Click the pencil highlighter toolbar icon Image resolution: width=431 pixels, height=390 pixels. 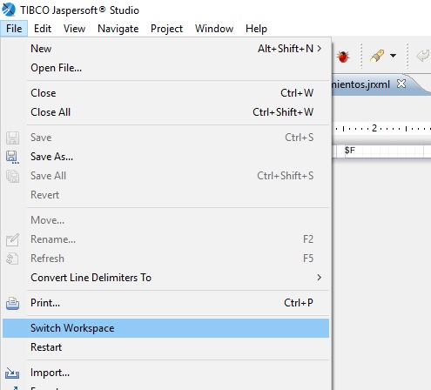pyautogui.click(x=377, y=56)
